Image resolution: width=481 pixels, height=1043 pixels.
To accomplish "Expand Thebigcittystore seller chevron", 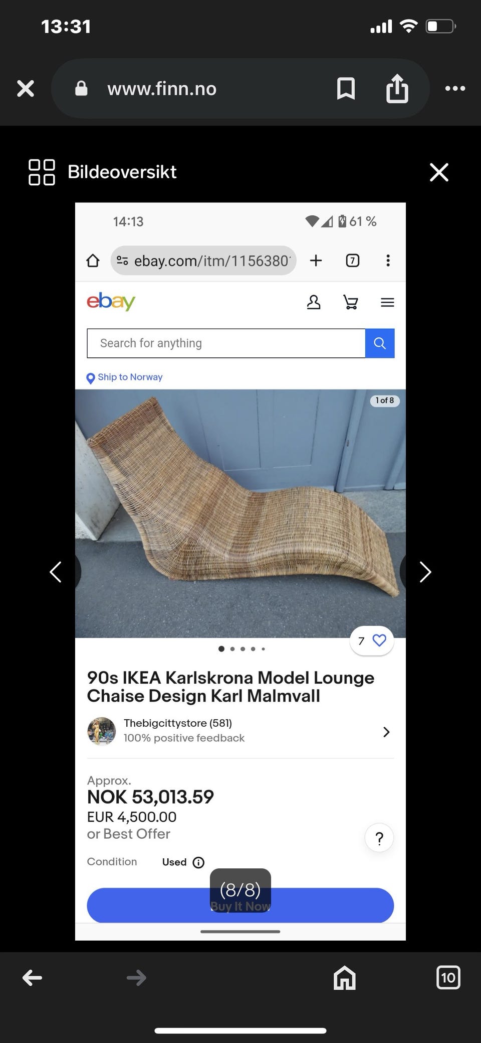I will (x=386, y=732).
